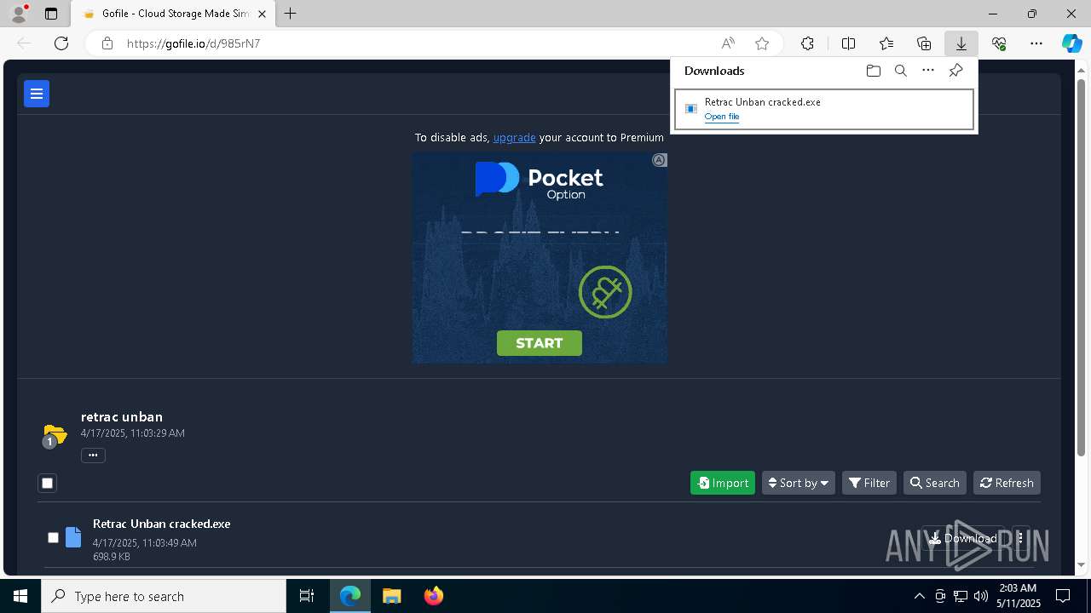Click the Pocket Option ad logo
Screen dimensions: 1091x613
click(540, 180)
